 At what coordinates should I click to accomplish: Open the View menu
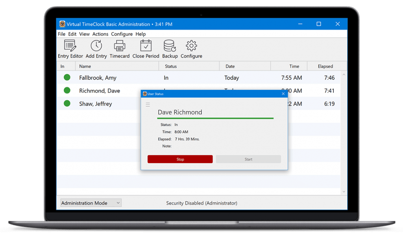tap(84, 34)
